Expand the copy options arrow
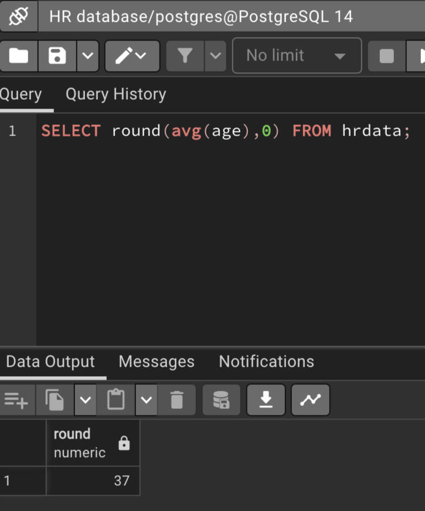Viewport: 425px width, 511px height. pos(86,400)
